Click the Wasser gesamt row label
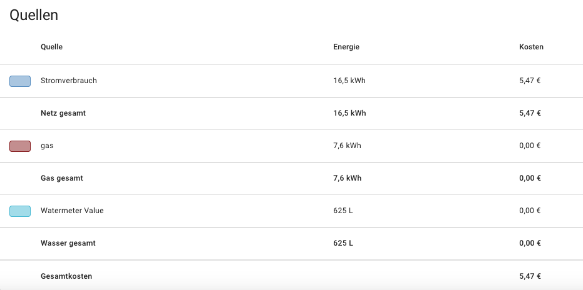Viewport: 583px width, 290px height. 68,243
